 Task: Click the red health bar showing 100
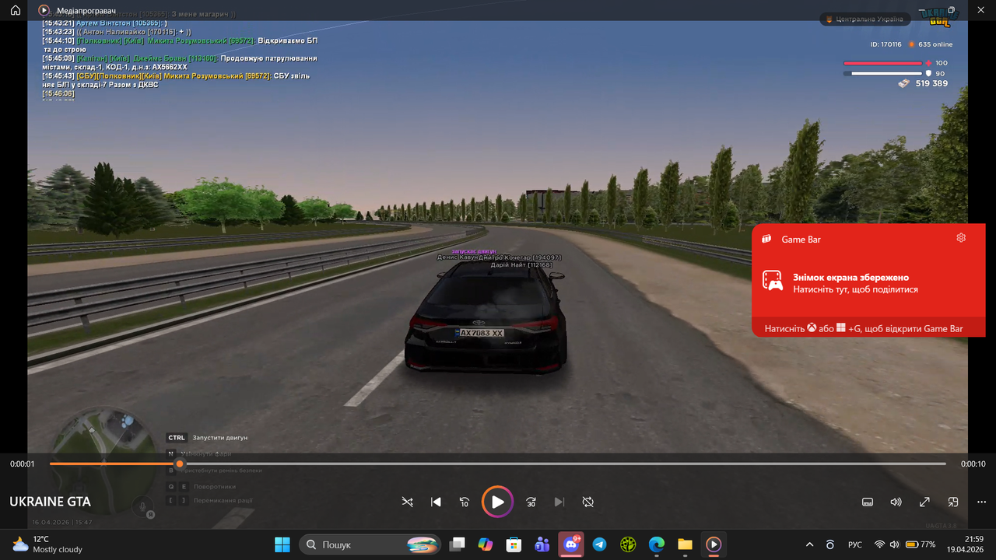(882, 63)
